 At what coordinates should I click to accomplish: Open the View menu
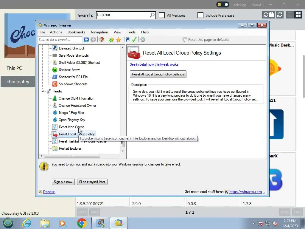pyautogui.click(x=117, y=32)
